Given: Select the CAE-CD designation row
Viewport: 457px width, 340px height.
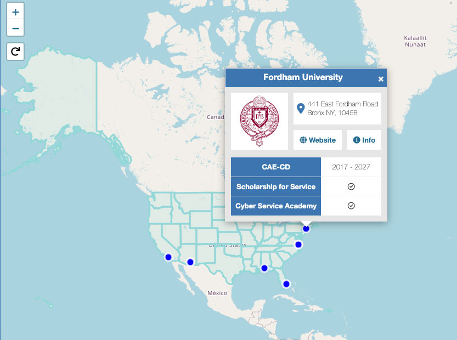Looking at the screenshot, I should (x=276, y=167).
